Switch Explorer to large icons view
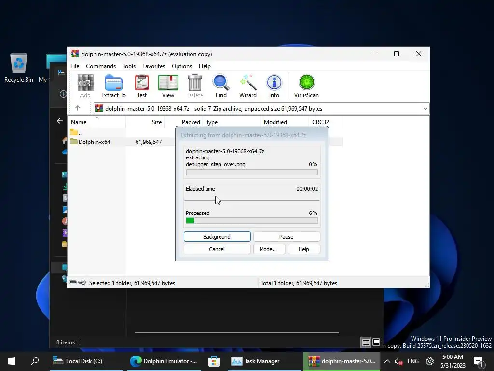The image size is (494, 371). click(376, 342)
